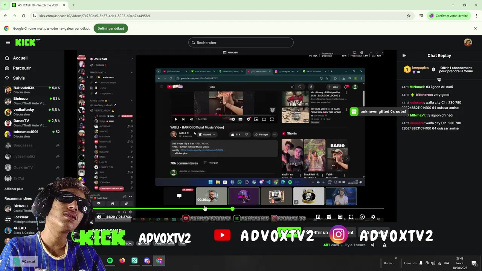Open Bichouu channel with 6,1 k viewers
This screenshot has height=271, width=482.
[x=32, y=101]
